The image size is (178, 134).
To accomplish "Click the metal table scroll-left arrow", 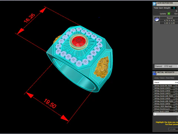I will pos(155,114).
